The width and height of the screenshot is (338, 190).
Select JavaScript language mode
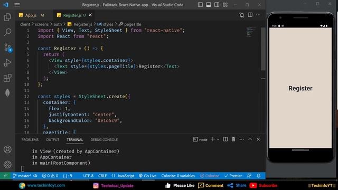pos(123,176)
